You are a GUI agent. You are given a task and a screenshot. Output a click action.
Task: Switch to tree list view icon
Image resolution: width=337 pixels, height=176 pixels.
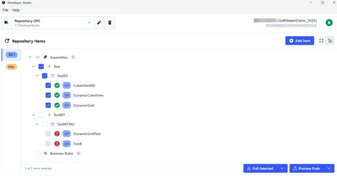point(330,41)
